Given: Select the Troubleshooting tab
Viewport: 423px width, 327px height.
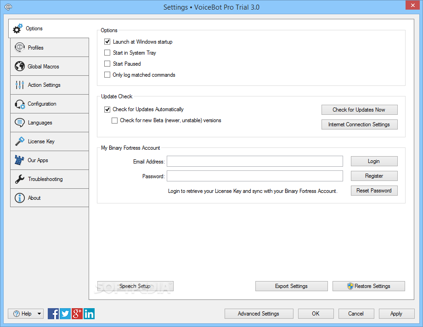Looking at the screenshot, I should (50, 179).
